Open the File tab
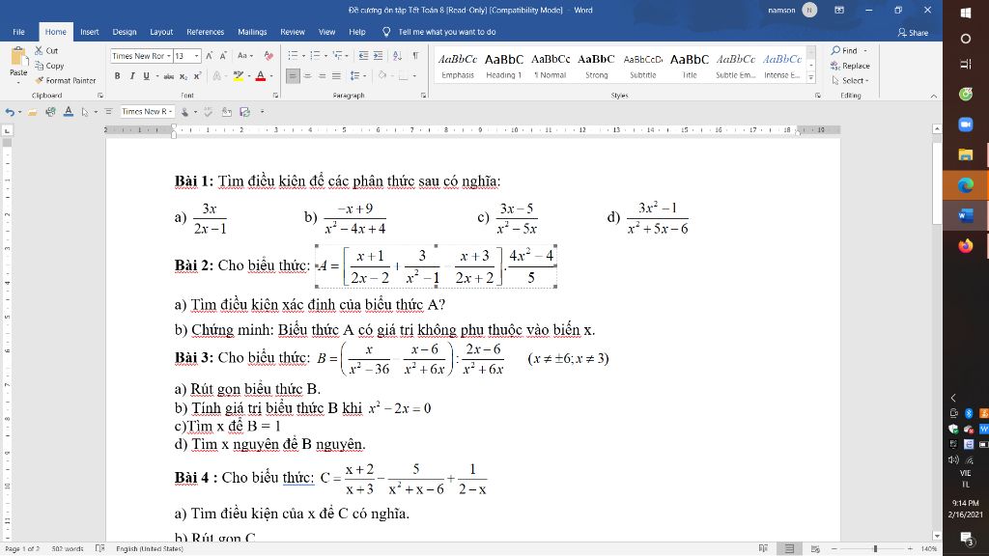 [19, 32]
